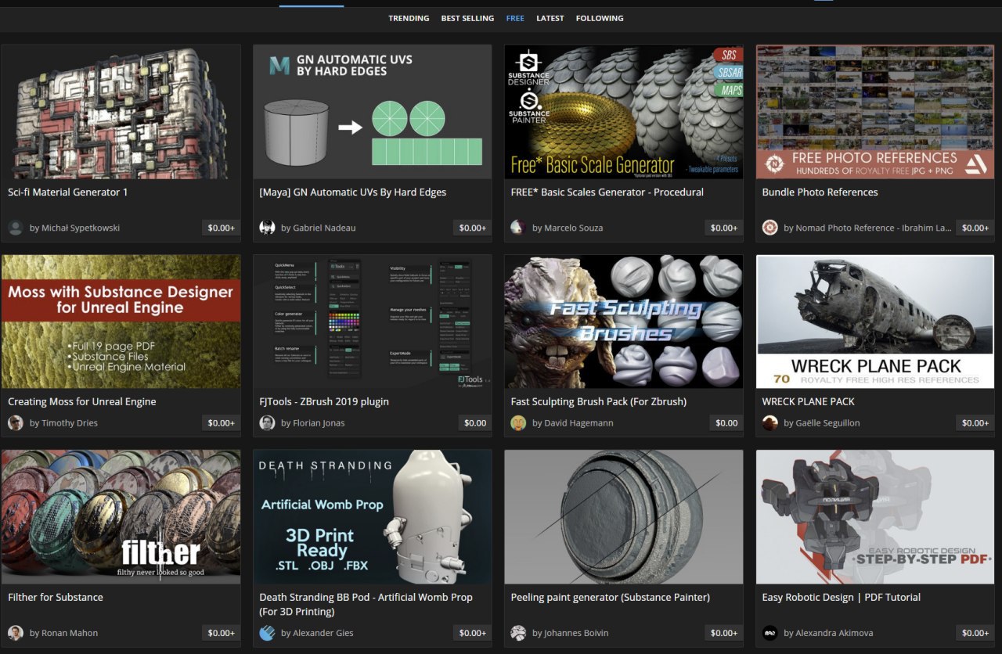Click Gaëlle Seguillon's avatar icon
The height and width of the screenshot is (654, 1002).
(x=770, y=422)
